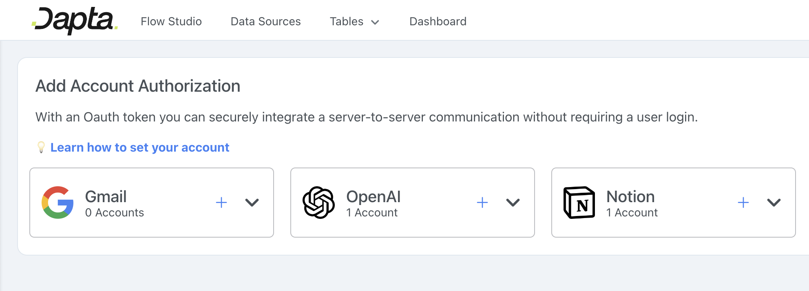Add an OpenAI account using plus icon
This screenshot has width=809, height=291.
[482, 203]
